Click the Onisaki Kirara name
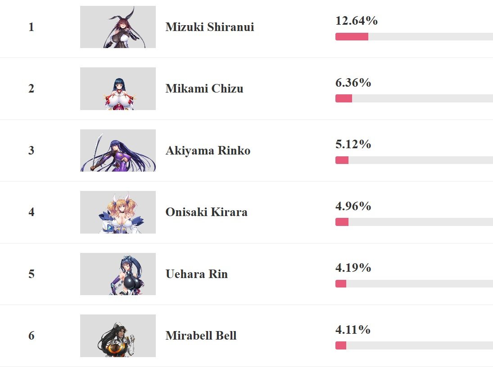493x367 pixels. click(x=206, y=212)
